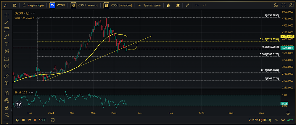Toggle magnet mode in left toolbar
The image size is (296, 125).
pyautogui.click(x=7, y=93)
